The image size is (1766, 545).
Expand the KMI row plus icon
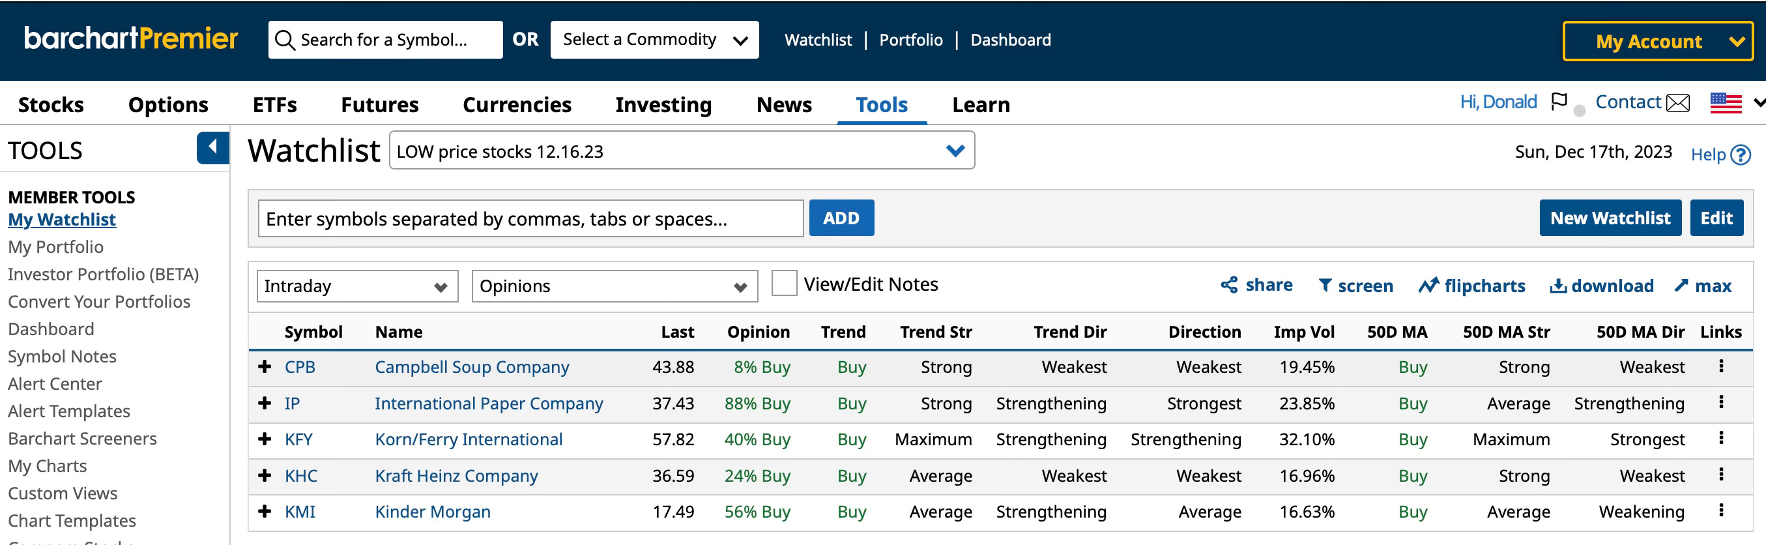(265, 511)
